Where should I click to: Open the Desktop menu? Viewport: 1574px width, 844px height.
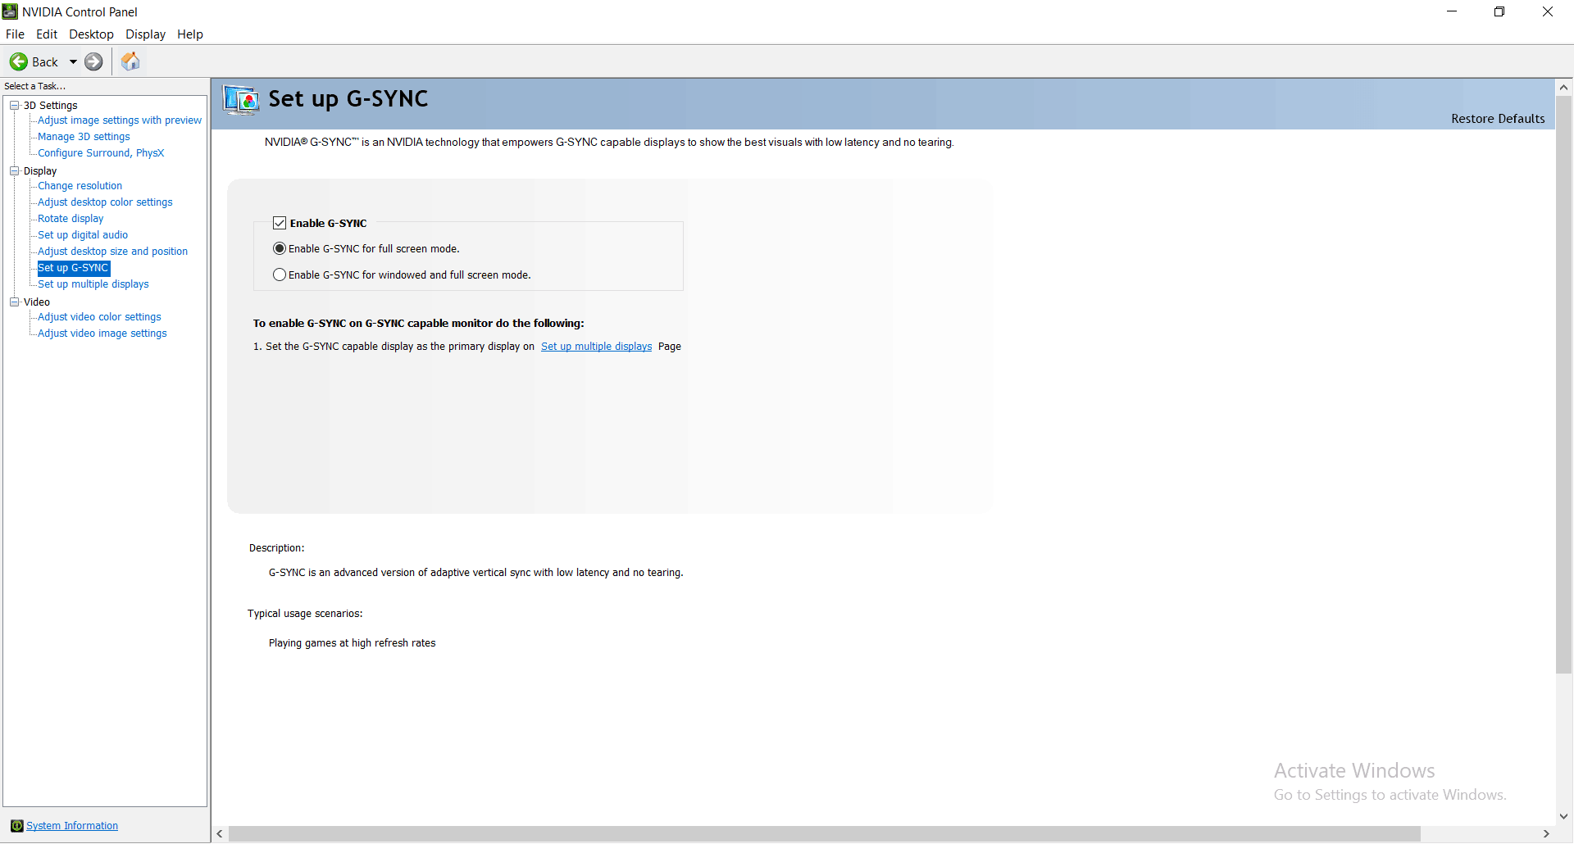(91, 34)
